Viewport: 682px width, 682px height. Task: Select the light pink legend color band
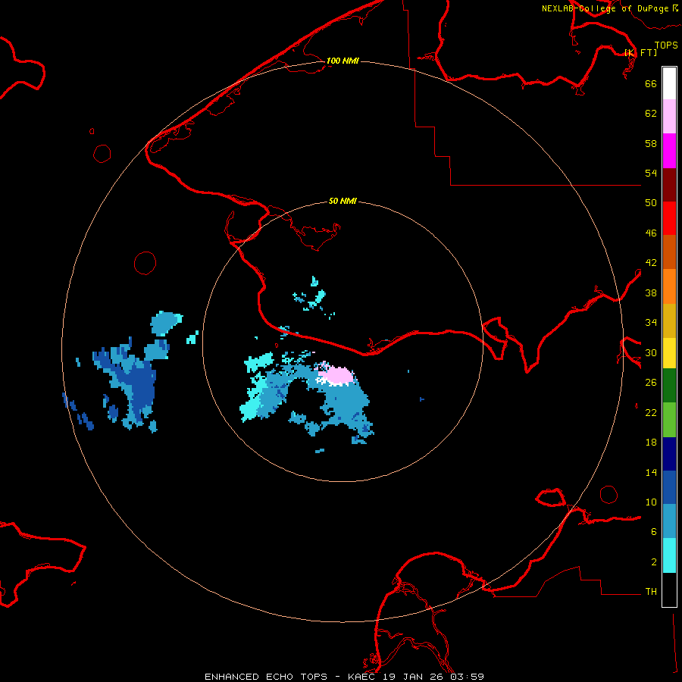pyautogui.click(x=669, y=117)
